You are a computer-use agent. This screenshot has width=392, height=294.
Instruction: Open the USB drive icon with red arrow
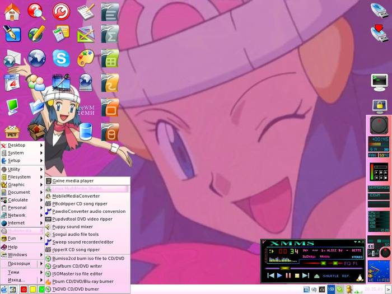pyautogui.click(x=379, y=33)
